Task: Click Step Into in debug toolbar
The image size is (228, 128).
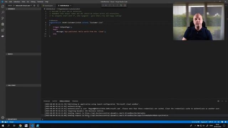Action: 114,5
